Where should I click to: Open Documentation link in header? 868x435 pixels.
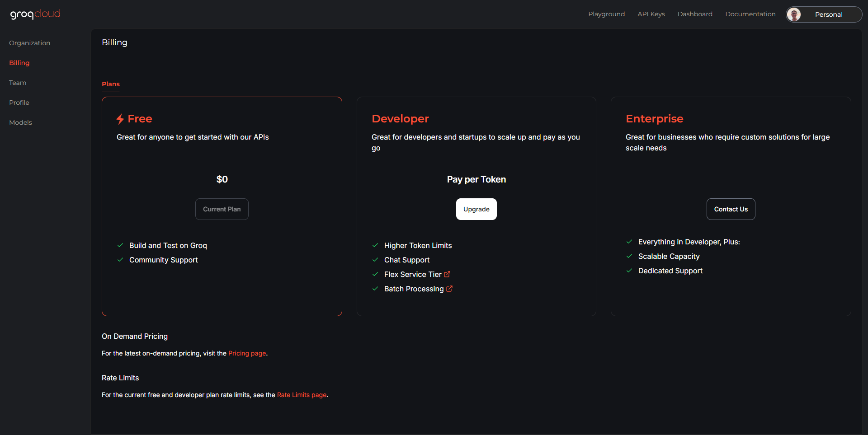[x=750, y=14]
